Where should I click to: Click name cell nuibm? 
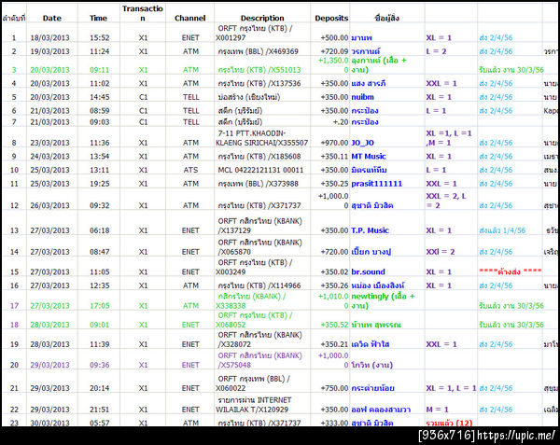click(x=362, y=97)
